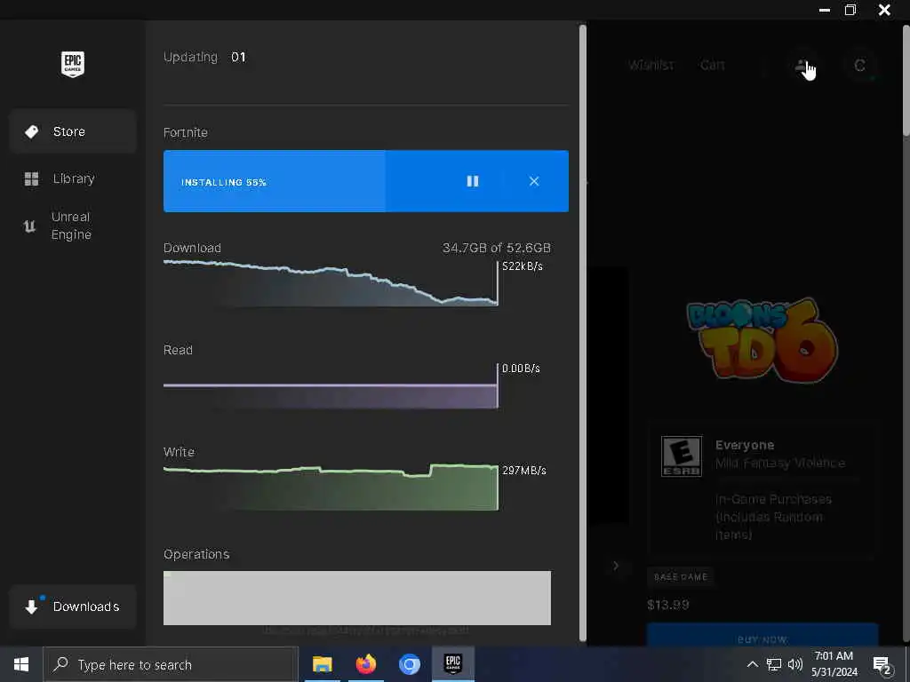The image size is (910, 682).
Task: Click the Fortnite title label
Action: [x=186, y=133]
